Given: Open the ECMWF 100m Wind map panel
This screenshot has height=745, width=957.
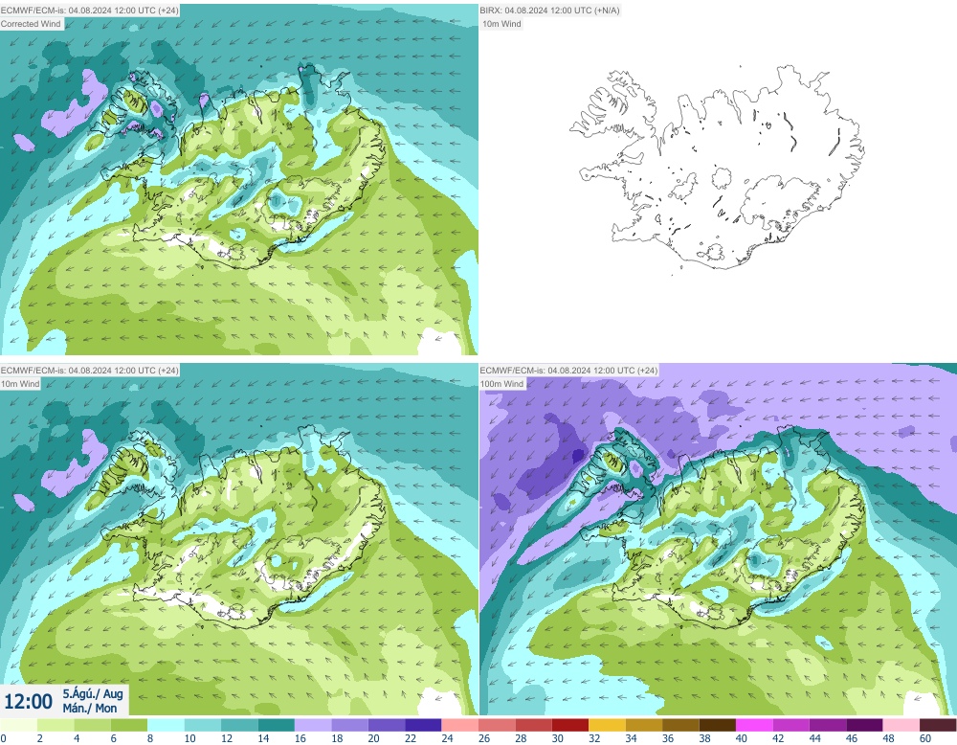Looking at the screenshot, I should [718, 540].
